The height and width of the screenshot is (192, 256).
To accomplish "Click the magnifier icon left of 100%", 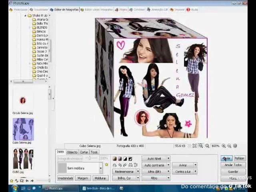I will 207,146.
